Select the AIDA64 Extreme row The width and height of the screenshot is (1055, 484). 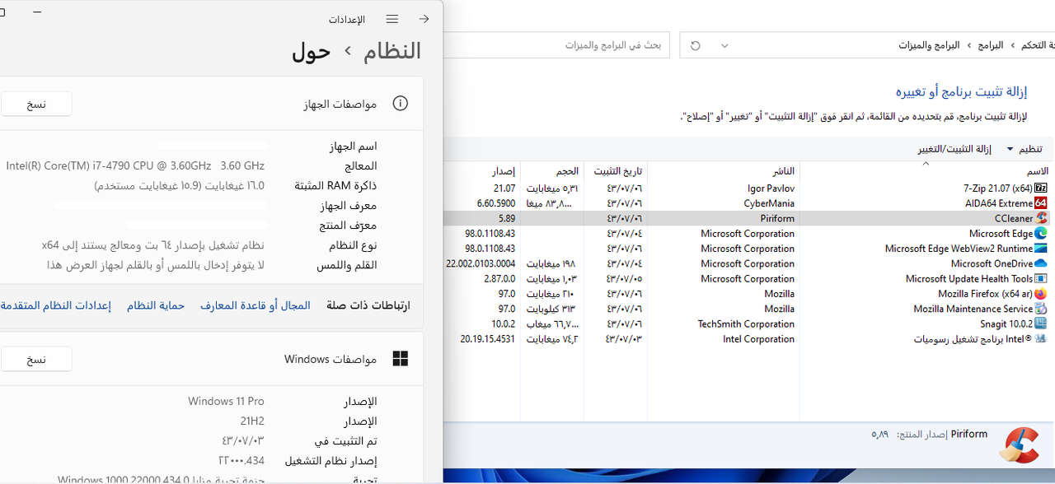tap(748, 203)
